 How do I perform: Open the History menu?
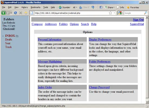(x=24, y=7)
